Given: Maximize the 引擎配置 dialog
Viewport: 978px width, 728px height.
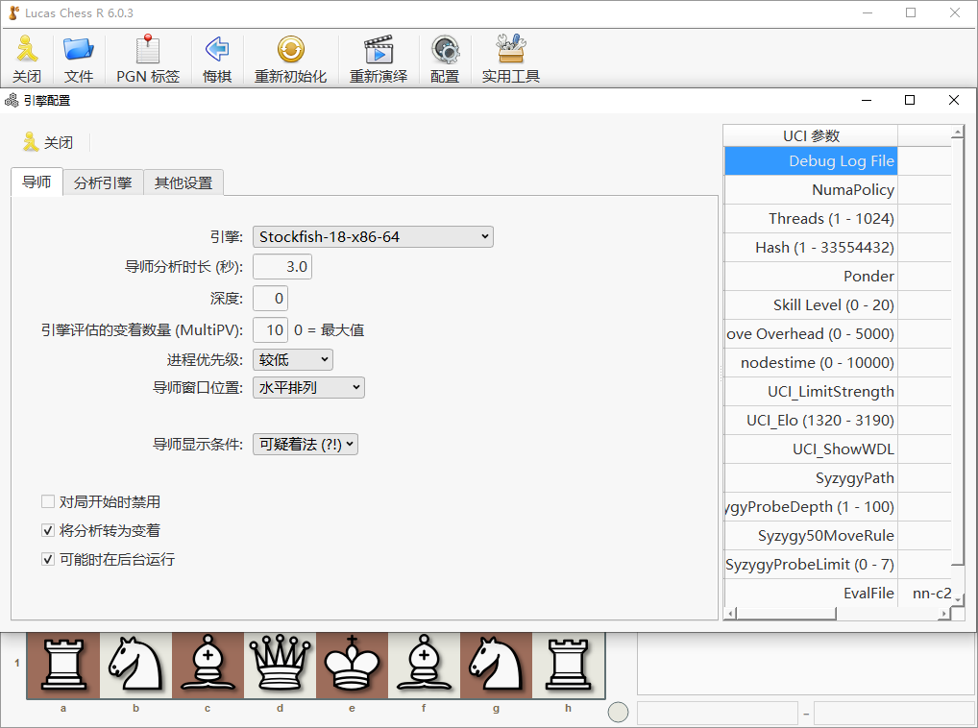Looking at the screenshot, I should click(x=910, y=100).
